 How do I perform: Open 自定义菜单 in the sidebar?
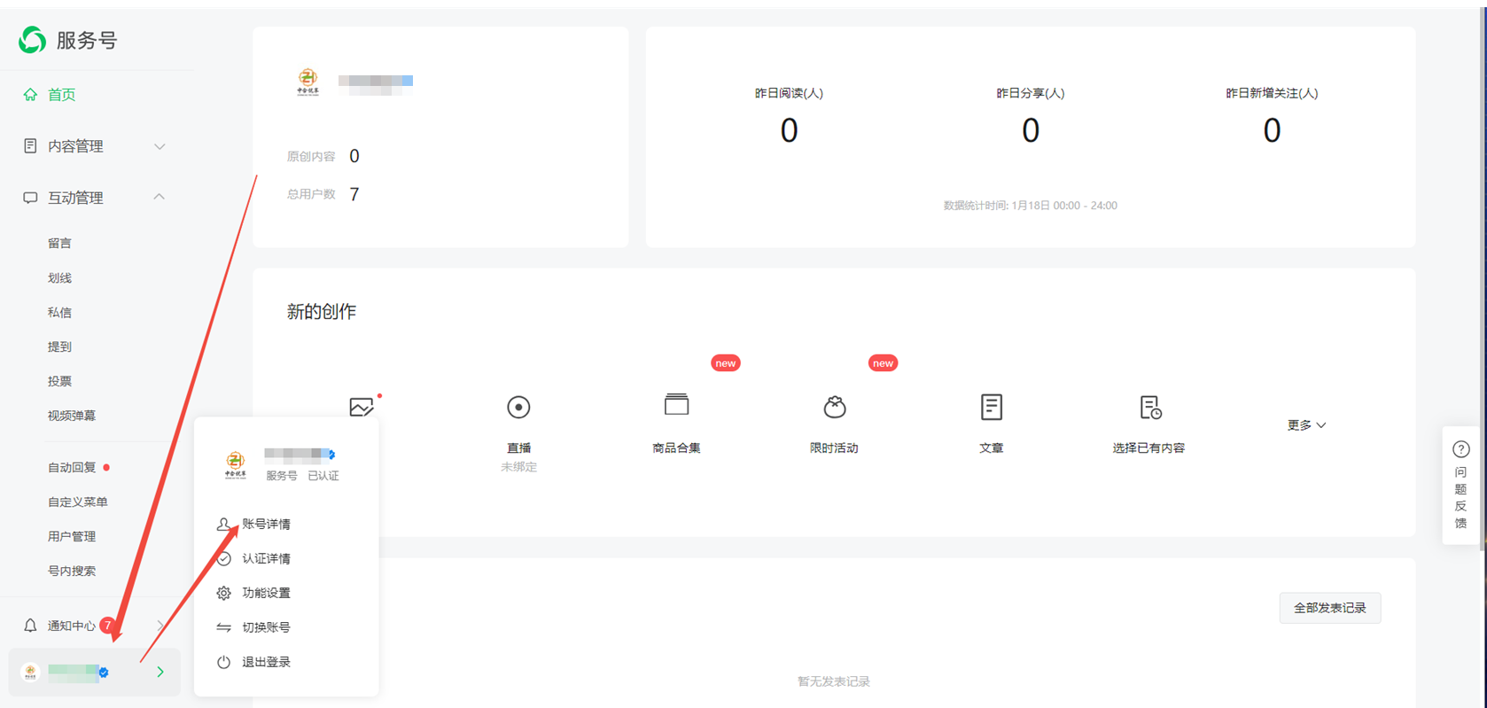78,502
